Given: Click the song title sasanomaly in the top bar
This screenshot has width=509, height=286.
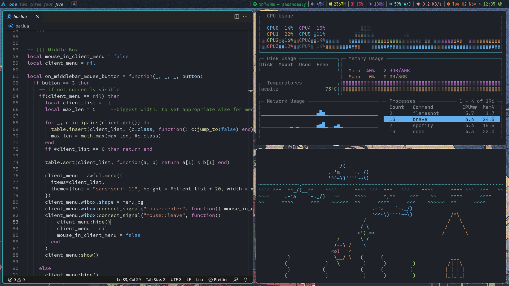Looking at the screenshot, I should pyautogui.click(x=294, y=4).
